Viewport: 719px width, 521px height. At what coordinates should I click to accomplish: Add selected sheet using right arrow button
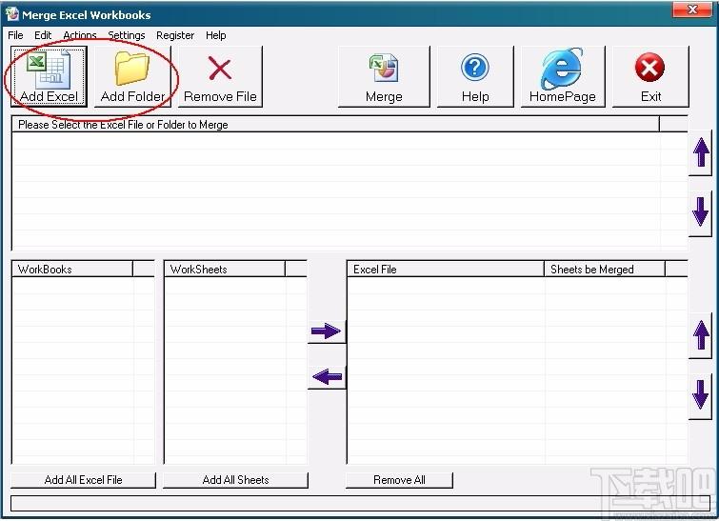click(x=327, y=331)
